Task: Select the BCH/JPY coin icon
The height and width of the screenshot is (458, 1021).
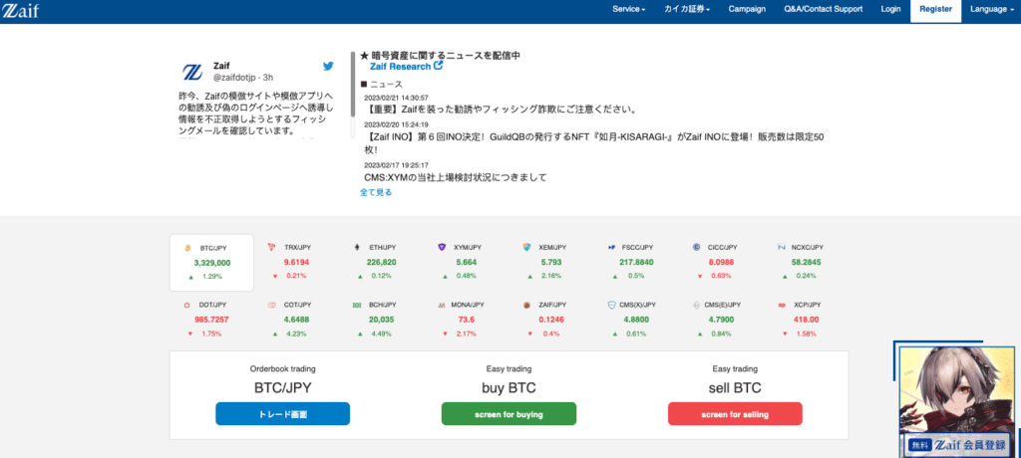Action: (x=357, y=305)
